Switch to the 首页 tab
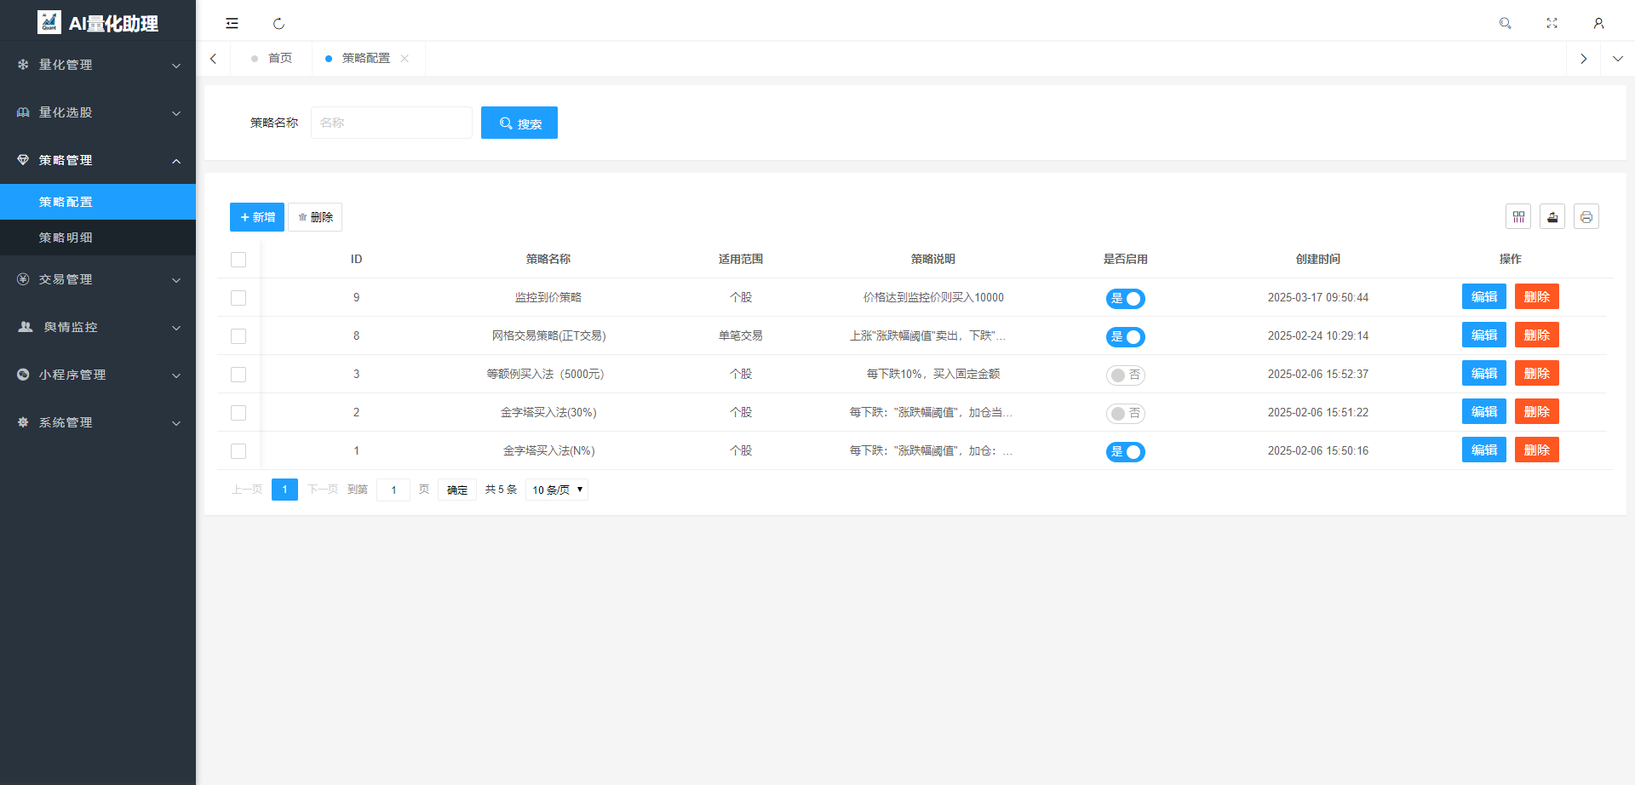Screen dimensions: 1635x785 tap(279, 58)
